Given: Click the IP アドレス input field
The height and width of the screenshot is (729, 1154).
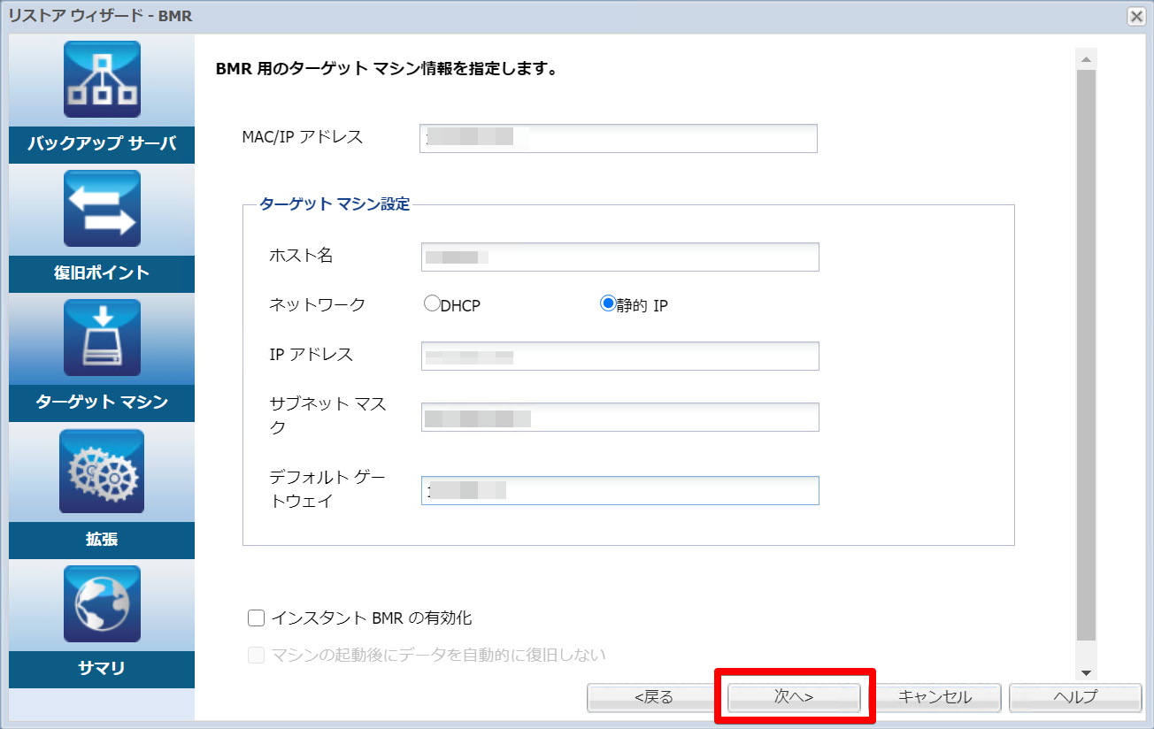Looking at the screenshot, I should [620, 356].
